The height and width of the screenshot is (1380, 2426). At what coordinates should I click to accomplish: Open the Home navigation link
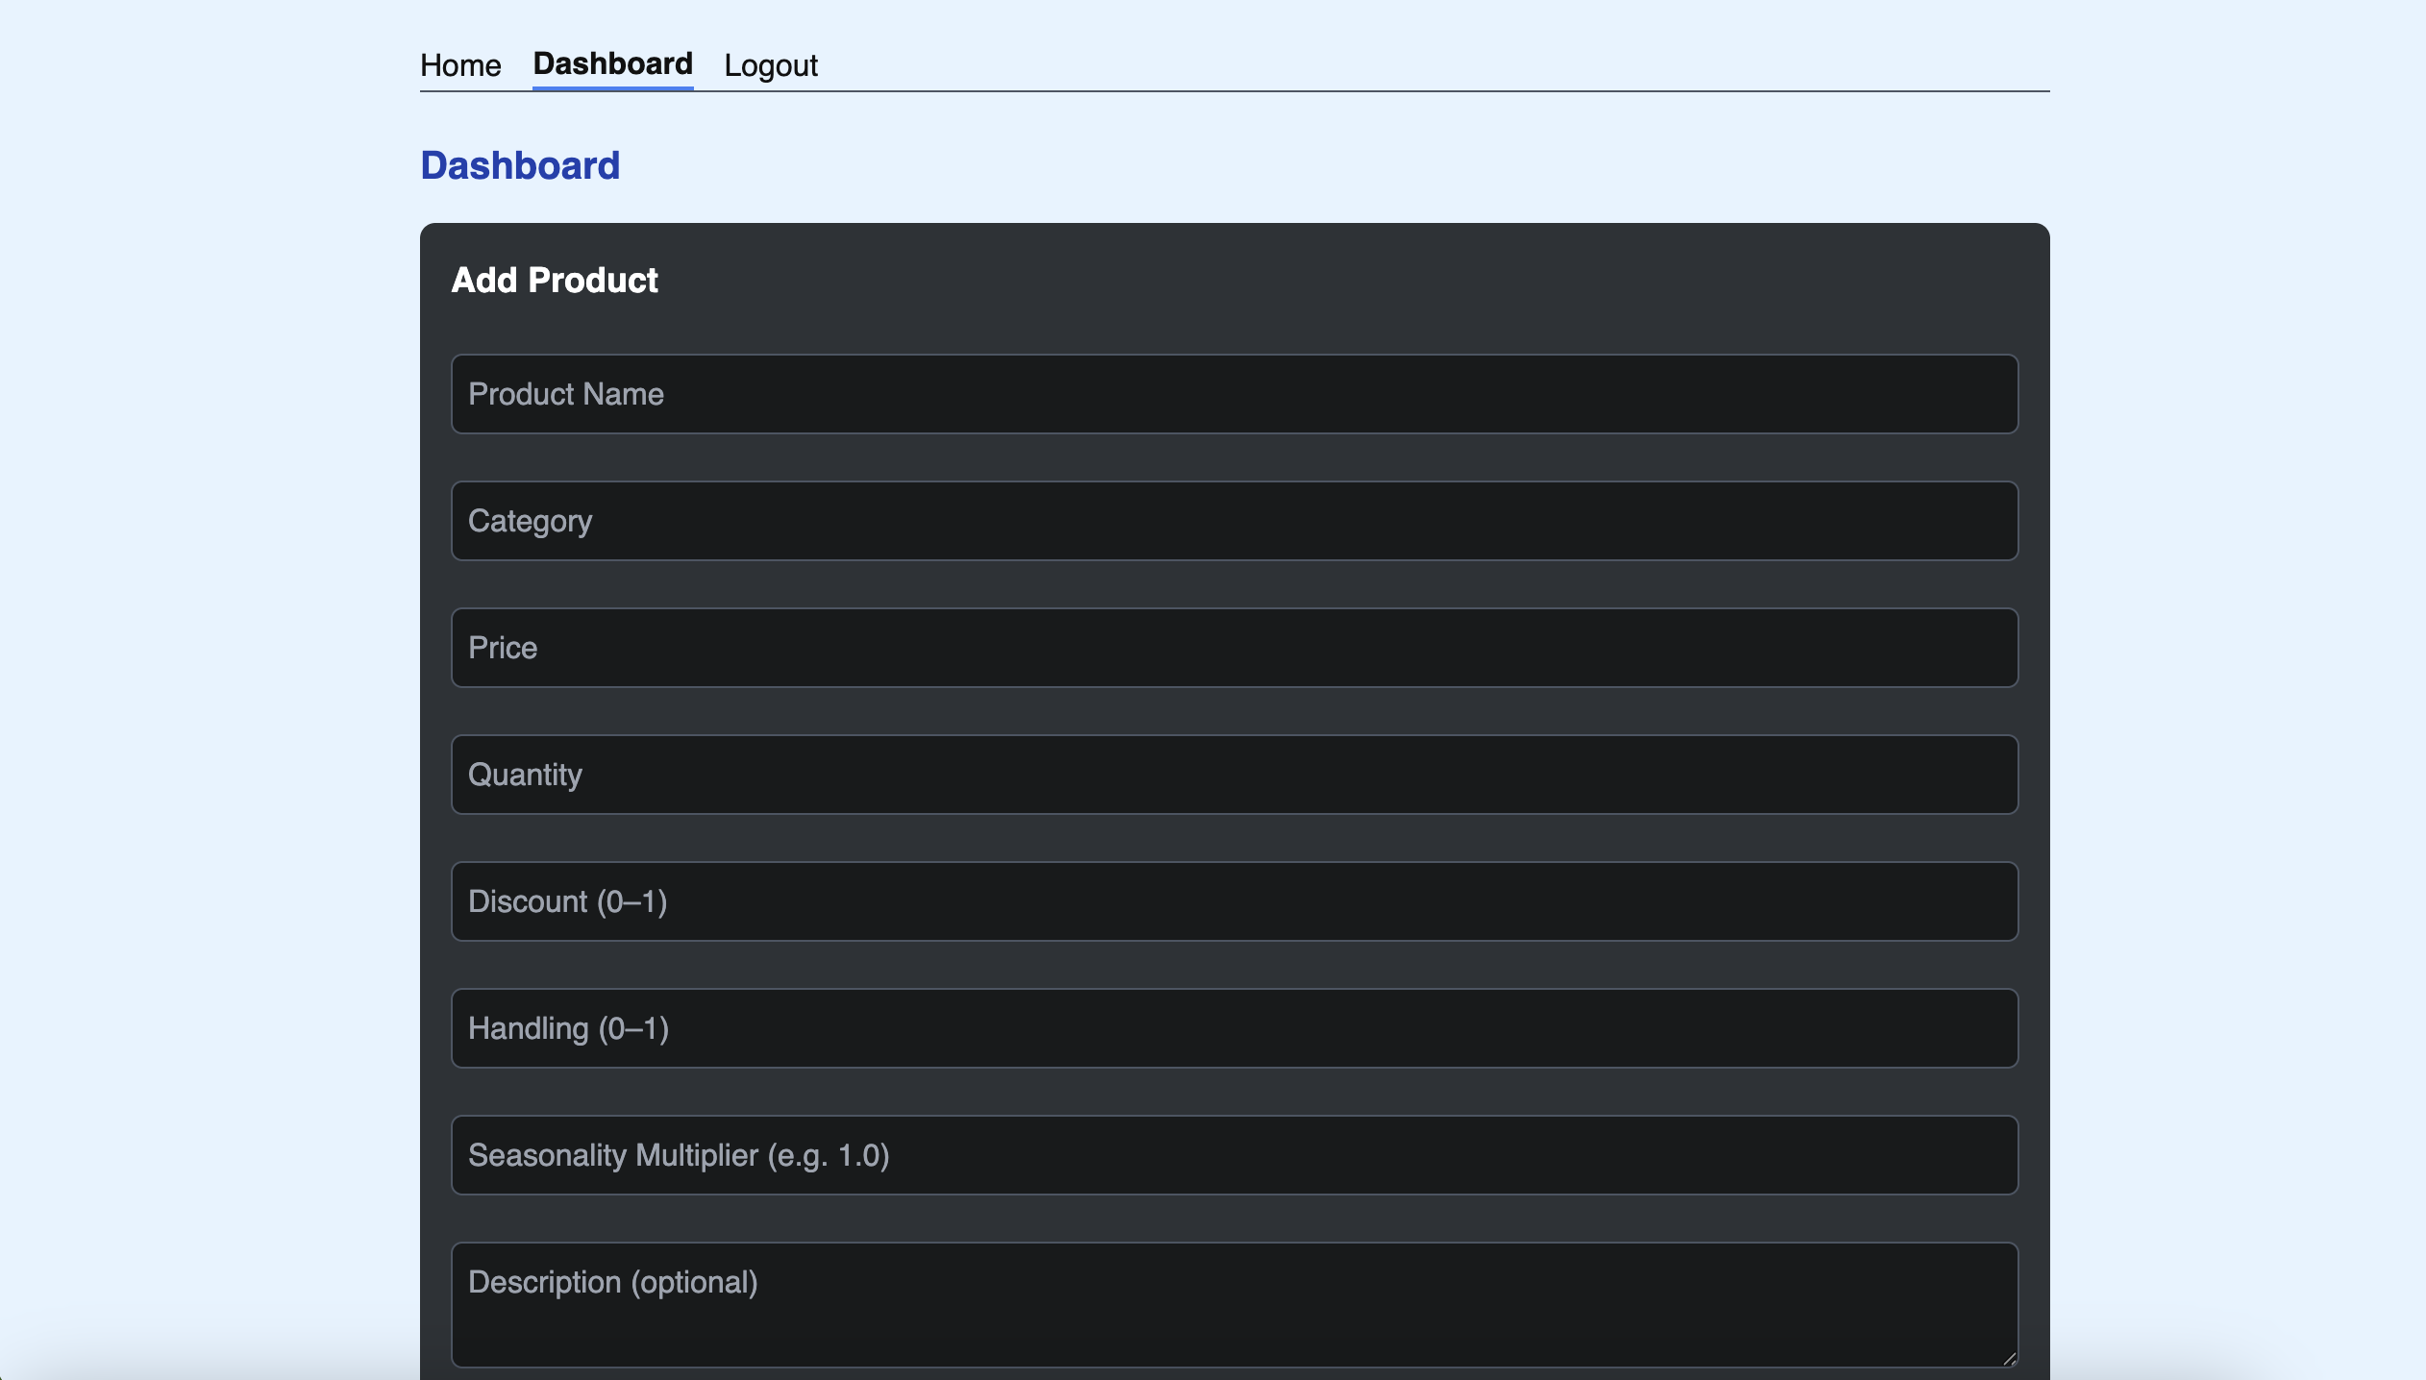click(x=460, y=65)
